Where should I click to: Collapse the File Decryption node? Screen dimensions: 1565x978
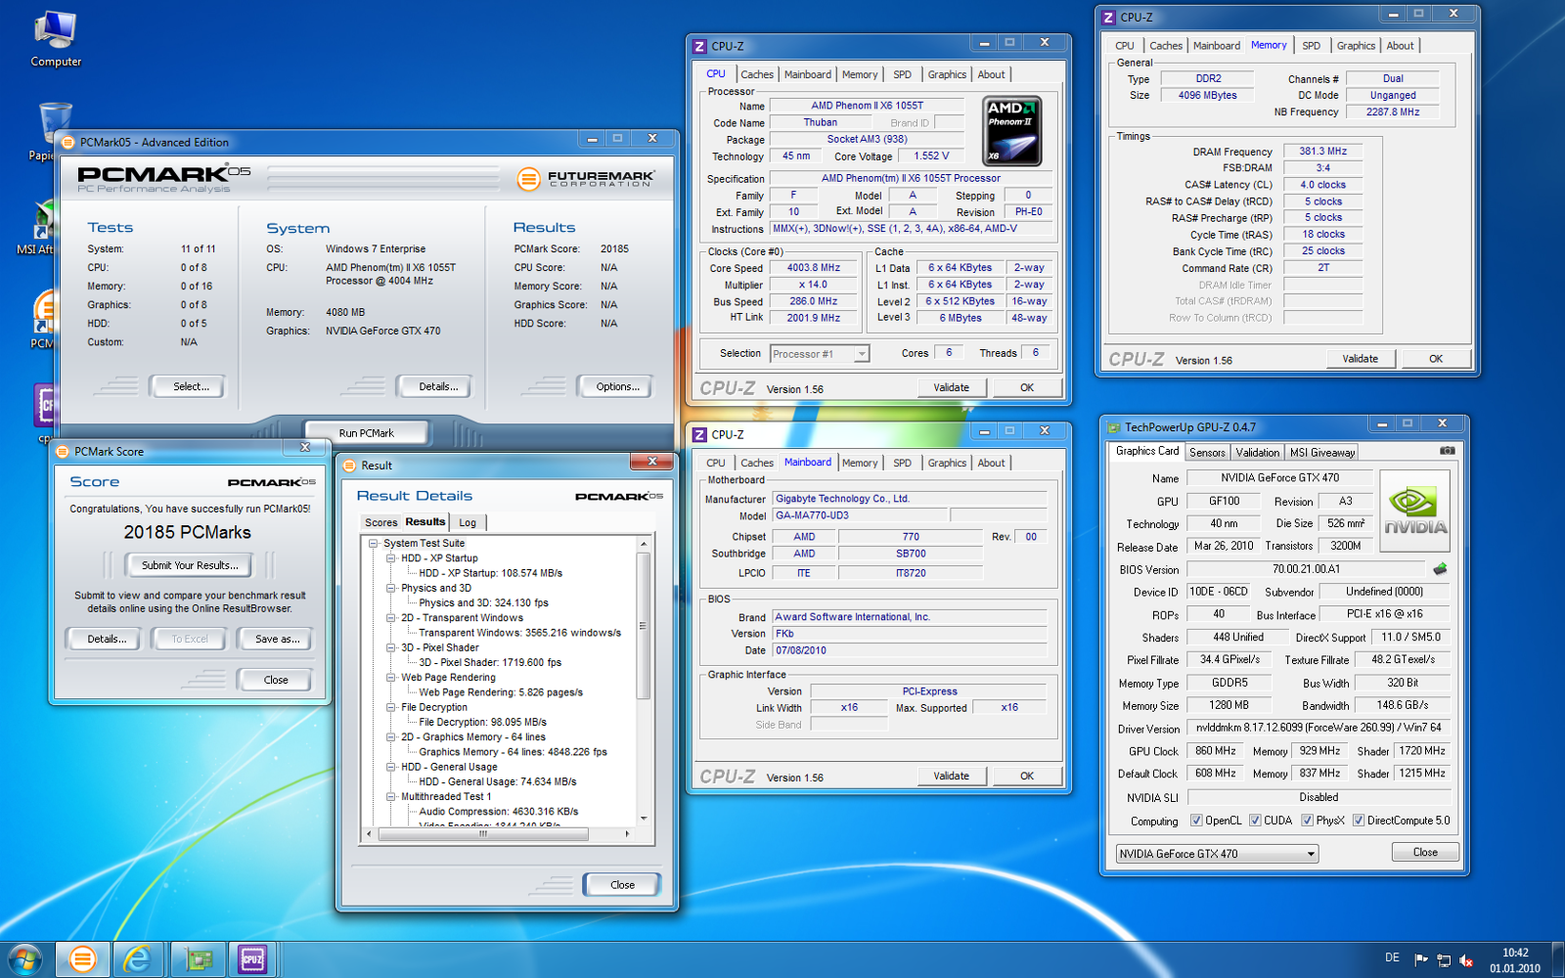click(x=390, y=707)
